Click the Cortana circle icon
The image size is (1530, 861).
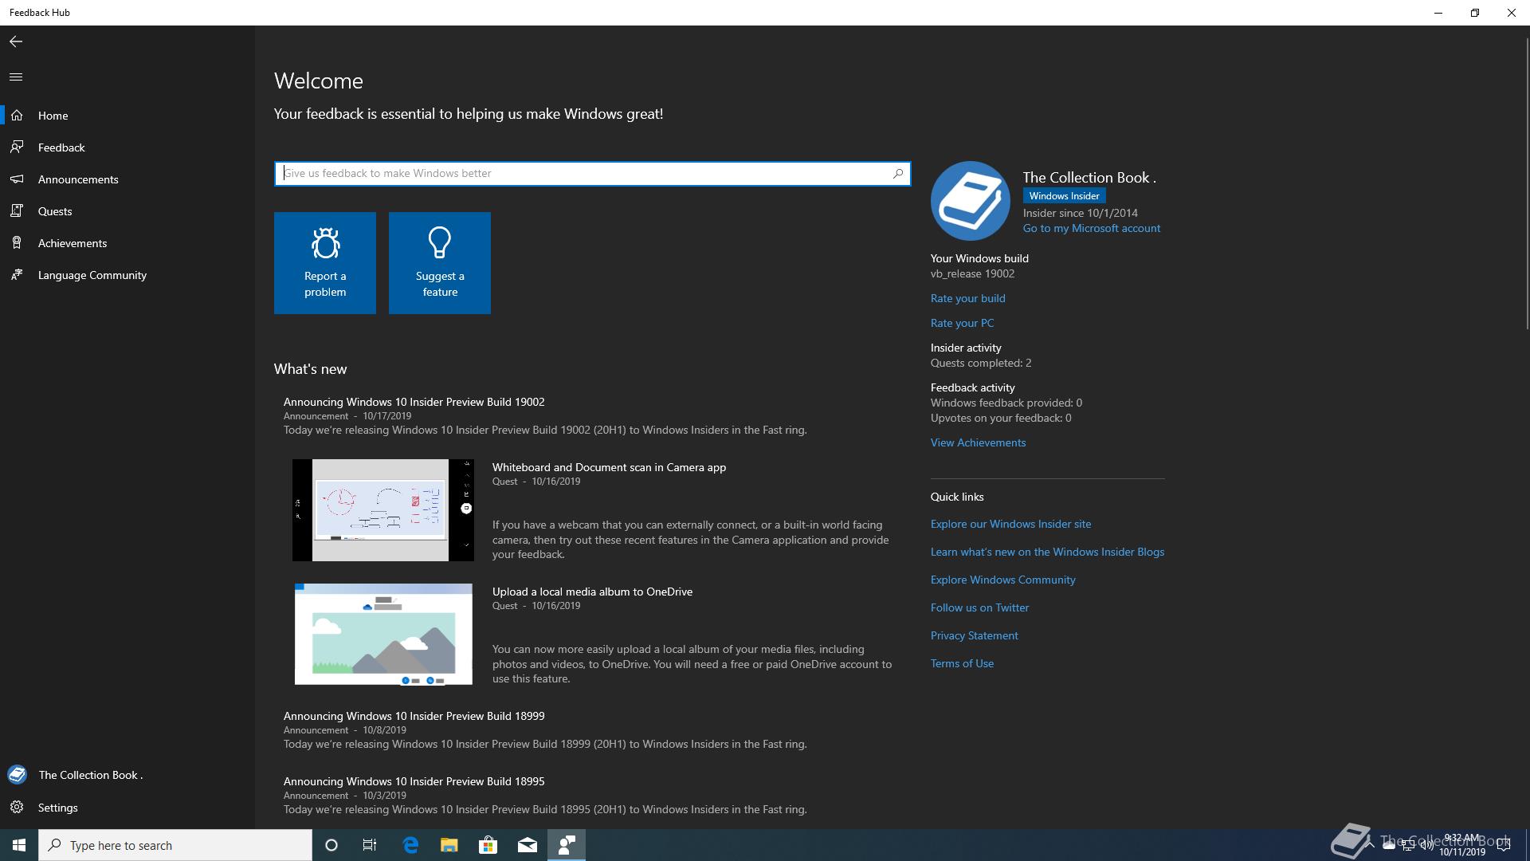tap(331, 845)
